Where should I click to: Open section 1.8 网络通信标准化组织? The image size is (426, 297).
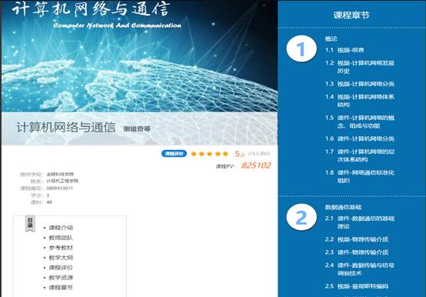360,176
